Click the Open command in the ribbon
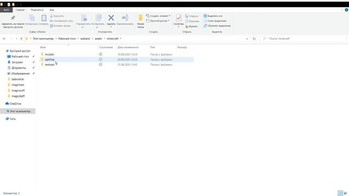Image resolution: width=349 pixels, height=196 pixels. [192, 16]
